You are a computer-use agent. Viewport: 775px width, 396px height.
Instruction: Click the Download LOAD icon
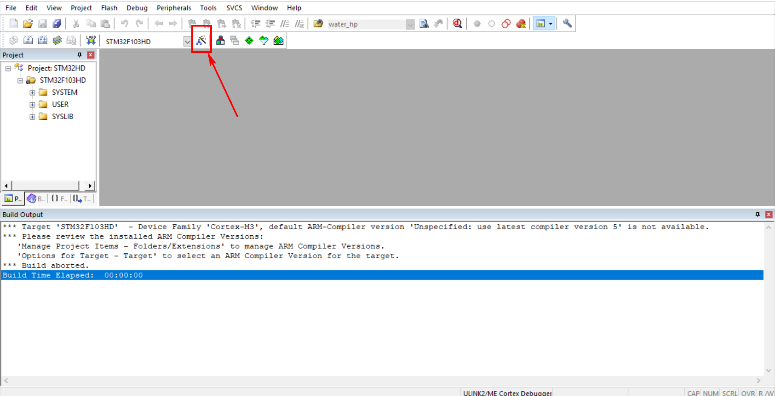coord(91,40)
